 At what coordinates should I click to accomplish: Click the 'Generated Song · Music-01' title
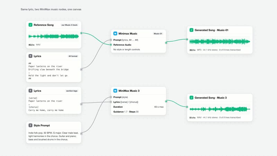point(212,30)
